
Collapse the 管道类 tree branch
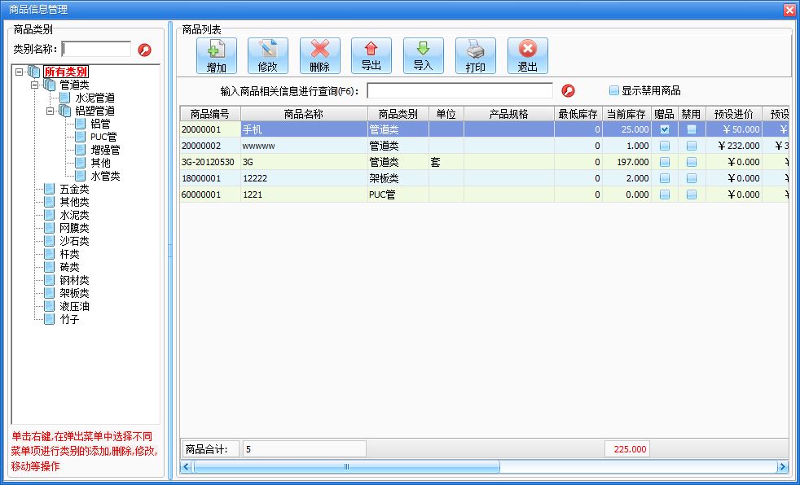coord(35,85)
